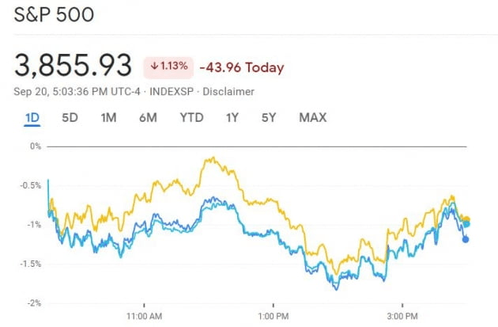Image resolution: width=498 pixels, height=327 pixels.
Task: Click the S&P 500 title
Action: (54, 15)
